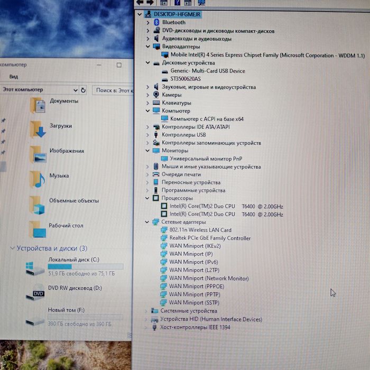Screen dimensions: 370x370
Task: Select WAN Miniport (SSTP)
Action: (x=194, y=302)
